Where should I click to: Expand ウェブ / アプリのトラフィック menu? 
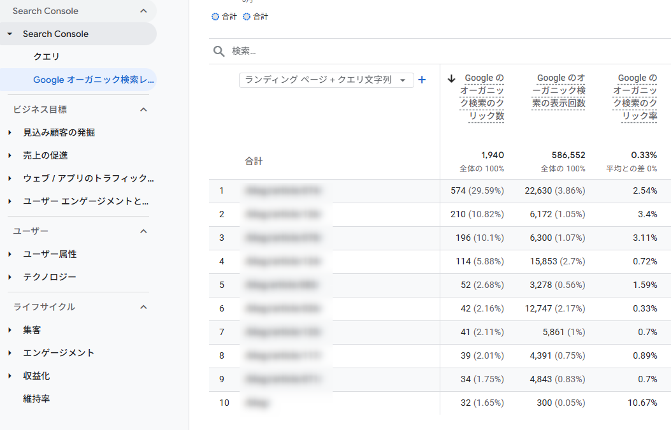(x=10, y=178)
